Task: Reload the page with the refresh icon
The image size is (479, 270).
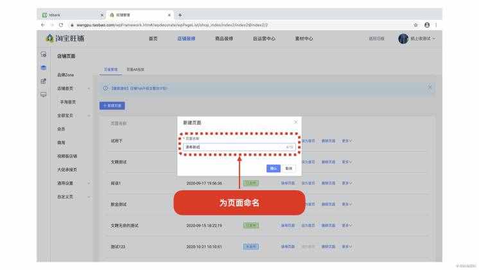Action: [x=61, y=25]
